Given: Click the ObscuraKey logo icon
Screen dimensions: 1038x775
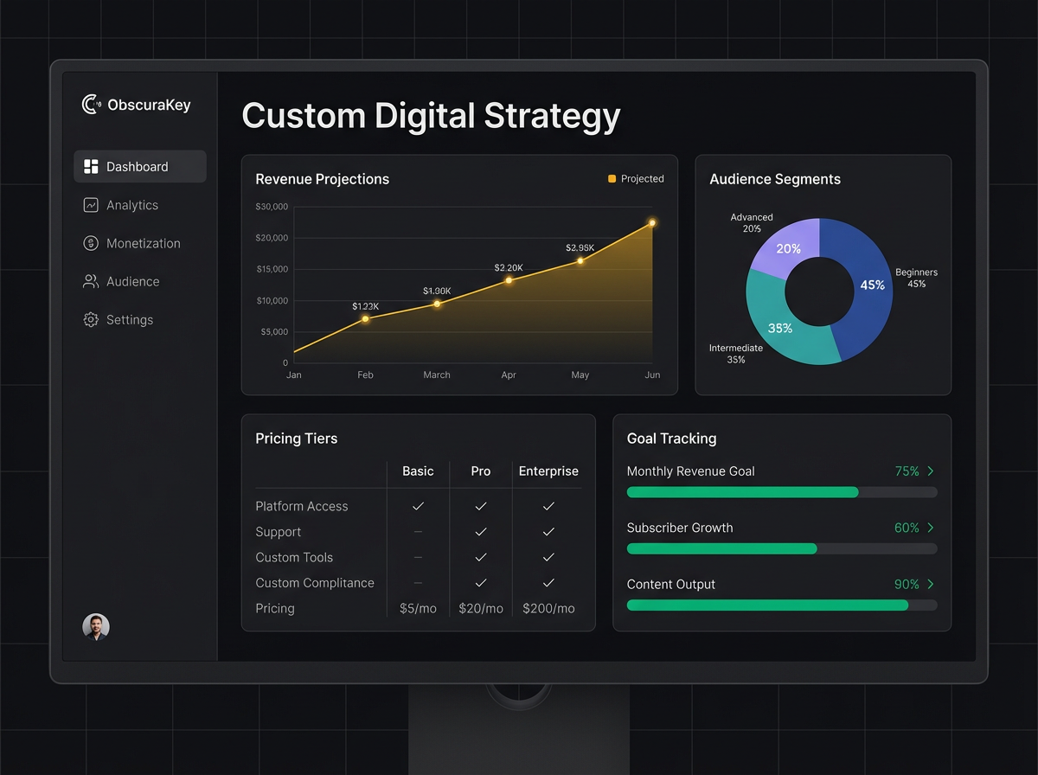Looking at the screenshot, I should (x=90, y=104).
